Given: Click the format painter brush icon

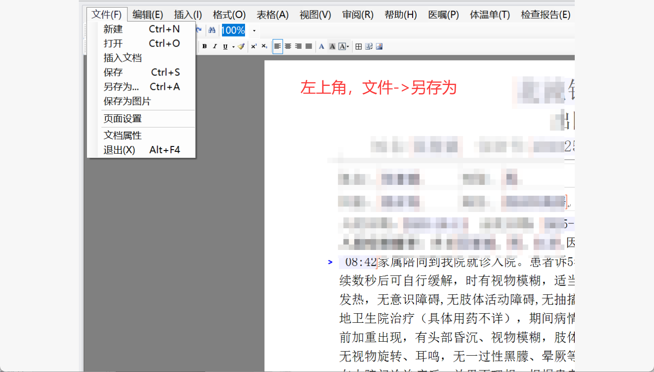Looking at the screenshot, I should tap(241, 47).
